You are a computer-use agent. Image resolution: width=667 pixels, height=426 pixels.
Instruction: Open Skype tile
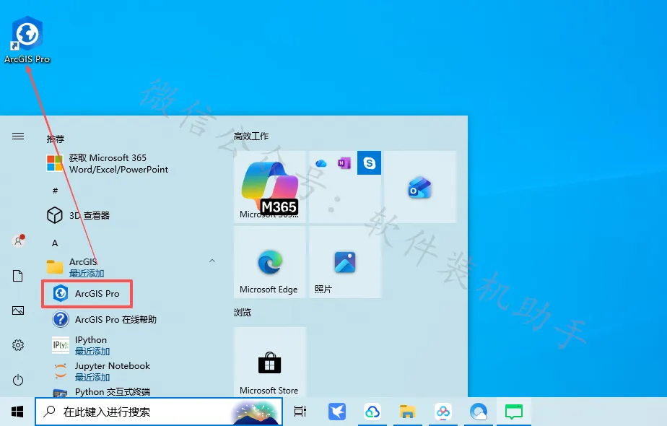coord(370,163)
